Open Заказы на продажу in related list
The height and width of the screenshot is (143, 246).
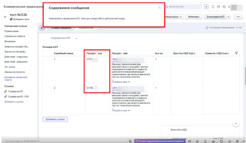tap(15, 52)
